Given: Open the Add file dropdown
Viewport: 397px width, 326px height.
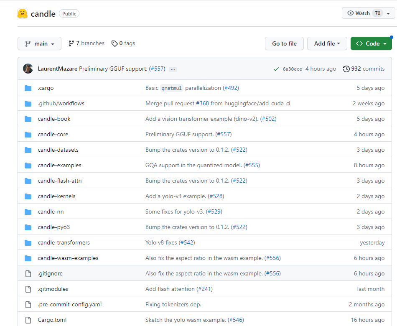Looking at the screenshot, I should tap(327, 43).
